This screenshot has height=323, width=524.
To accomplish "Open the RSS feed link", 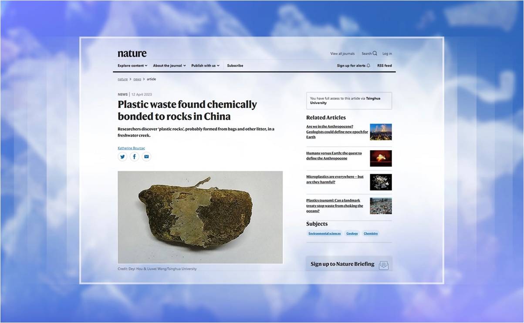I will pyautogui.click(x=385, y=66).
